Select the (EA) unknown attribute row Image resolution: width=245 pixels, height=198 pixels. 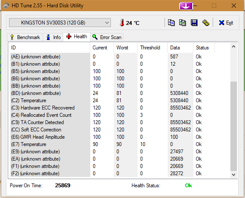pos(113,159)
